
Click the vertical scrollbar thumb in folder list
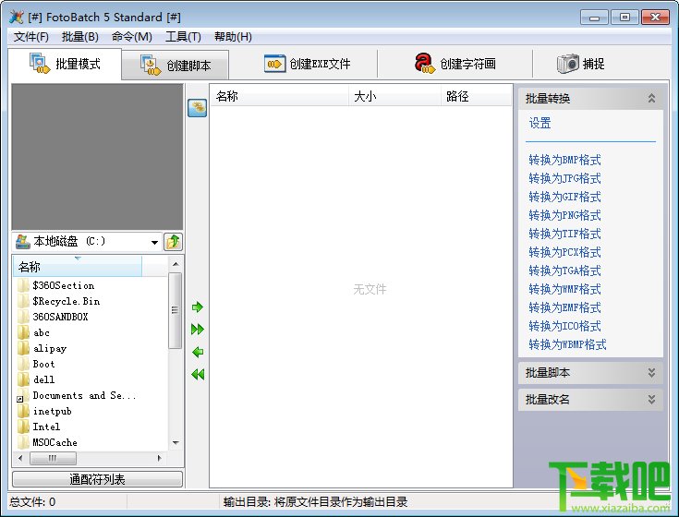coord(175,310)
